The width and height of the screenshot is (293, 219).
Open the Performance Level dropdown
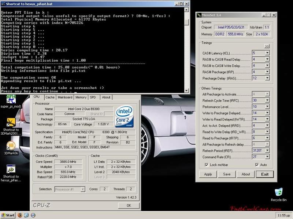click(267, 107)
